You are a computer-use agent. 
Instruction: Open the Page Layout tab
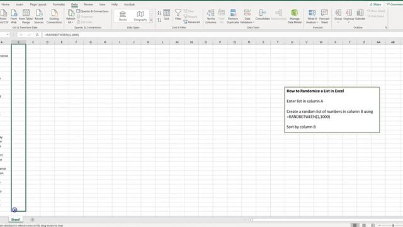(38, 4)
